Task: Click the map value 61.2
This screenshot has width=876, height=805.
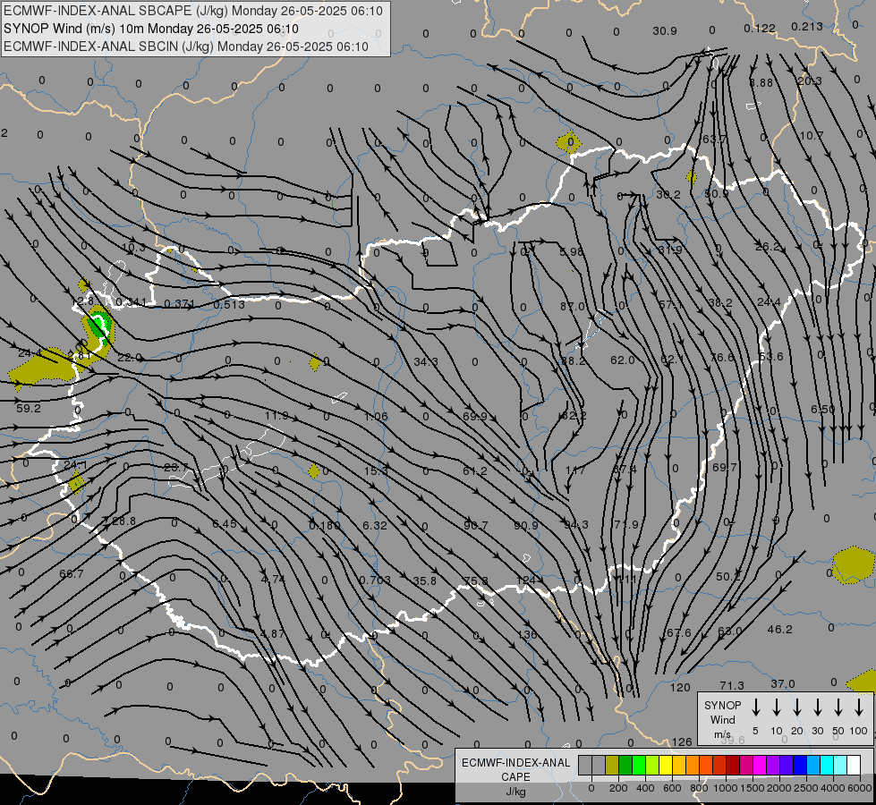Action: tap(475, 471)
